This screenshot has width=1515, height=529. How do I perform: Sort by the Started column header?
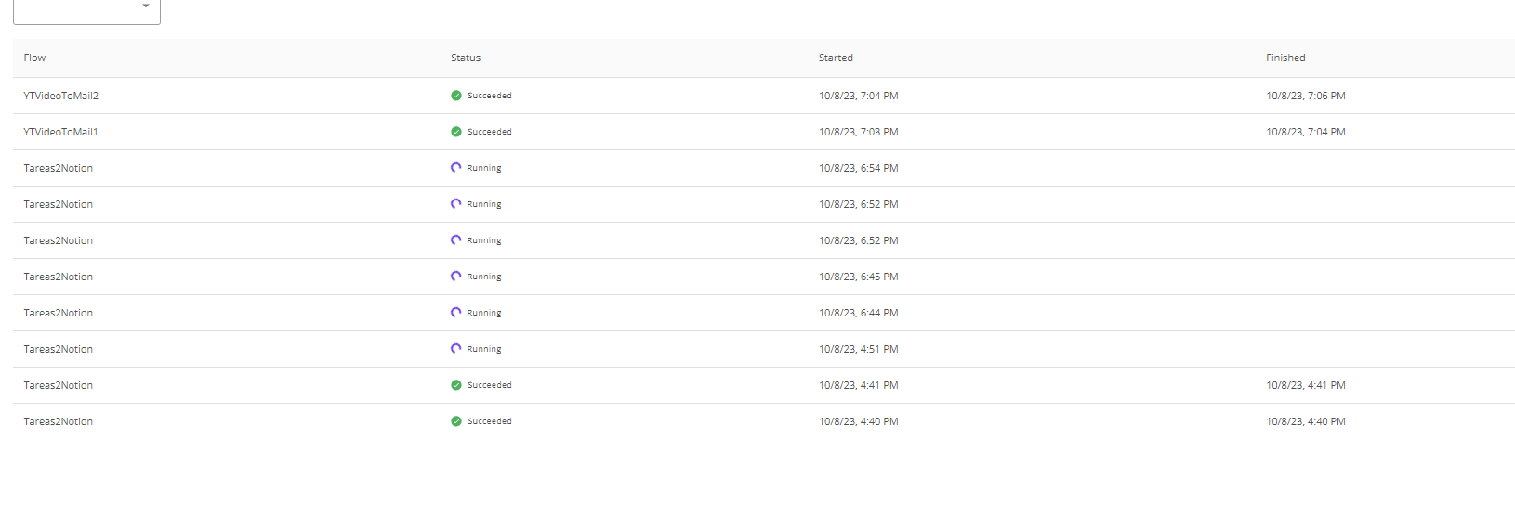[x=836, y=58]
